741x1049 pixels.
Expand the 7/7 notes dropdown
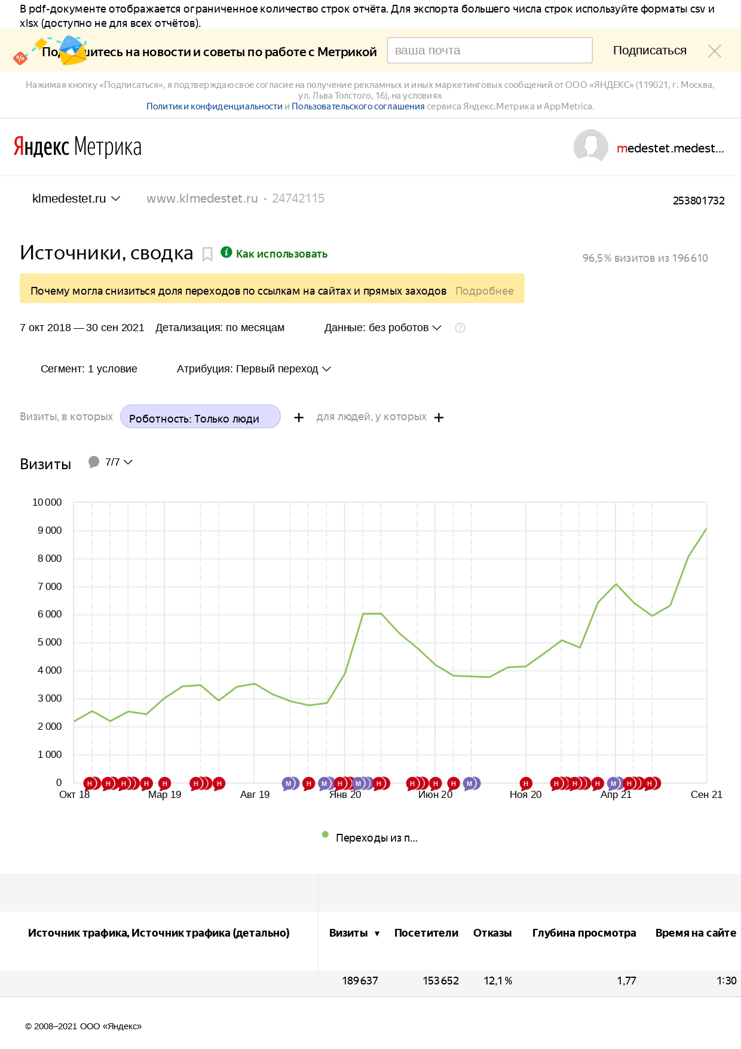118,462
